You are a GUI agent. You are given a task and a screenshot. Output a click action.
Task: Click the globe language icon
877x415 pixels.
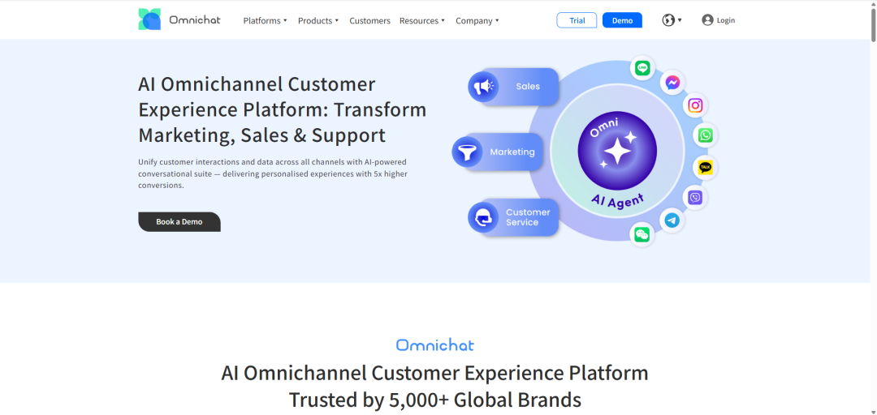click(x=668, y=20)
